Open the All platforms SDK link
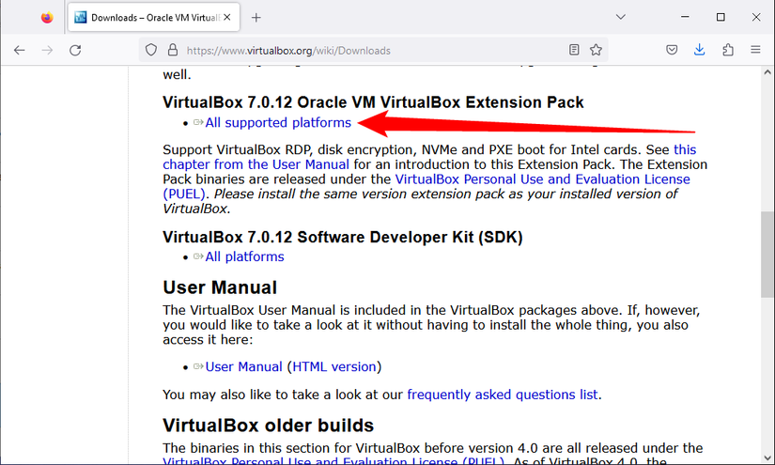The width and height of the screenshot is (775, 465). (x=244, y=256)
